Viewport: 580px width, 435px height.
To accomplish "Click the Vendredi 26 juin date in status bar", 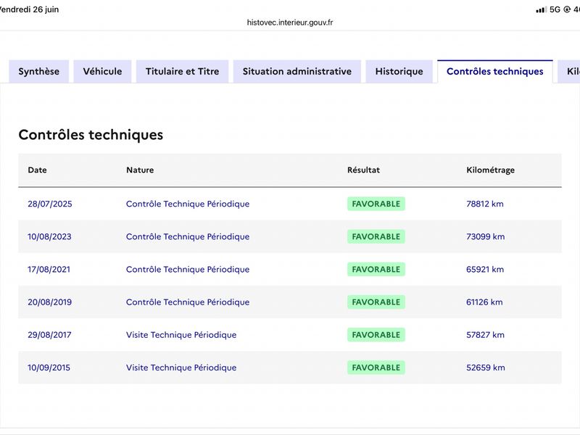I will click(x=29, y=9).
